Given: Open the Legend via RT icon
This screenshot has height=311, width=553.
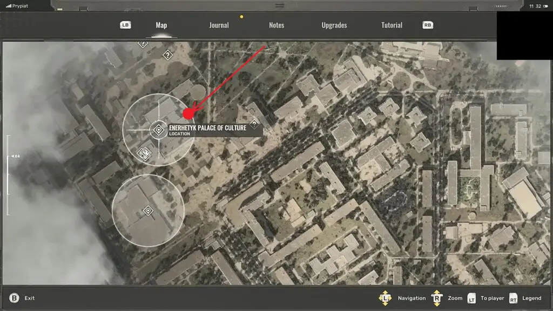Looking at the screenshot, I should 513,299.
